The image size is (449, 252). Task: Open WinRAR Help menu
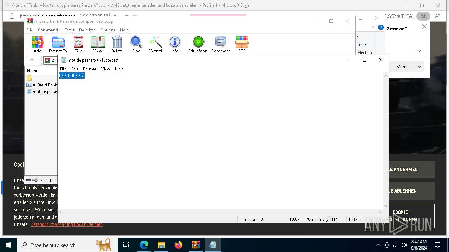[x=124, y=30]
